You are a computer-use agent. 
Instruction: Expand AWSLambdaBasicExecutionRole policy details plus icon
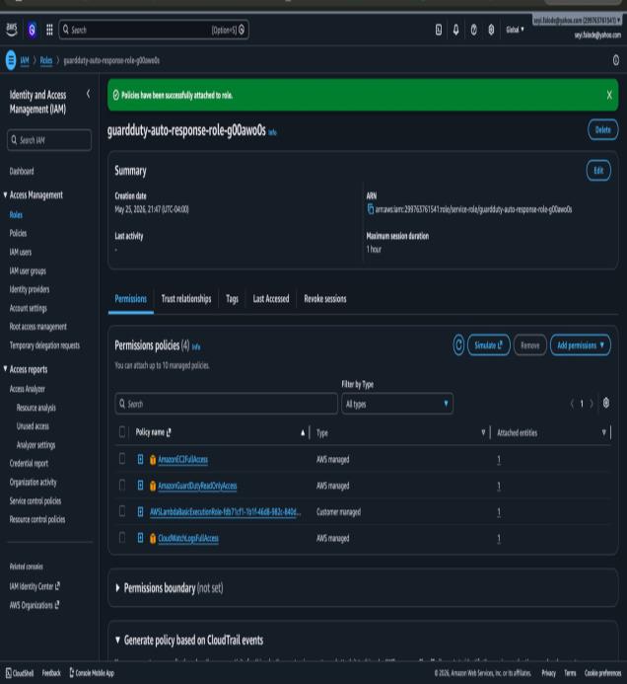[140, 511]
